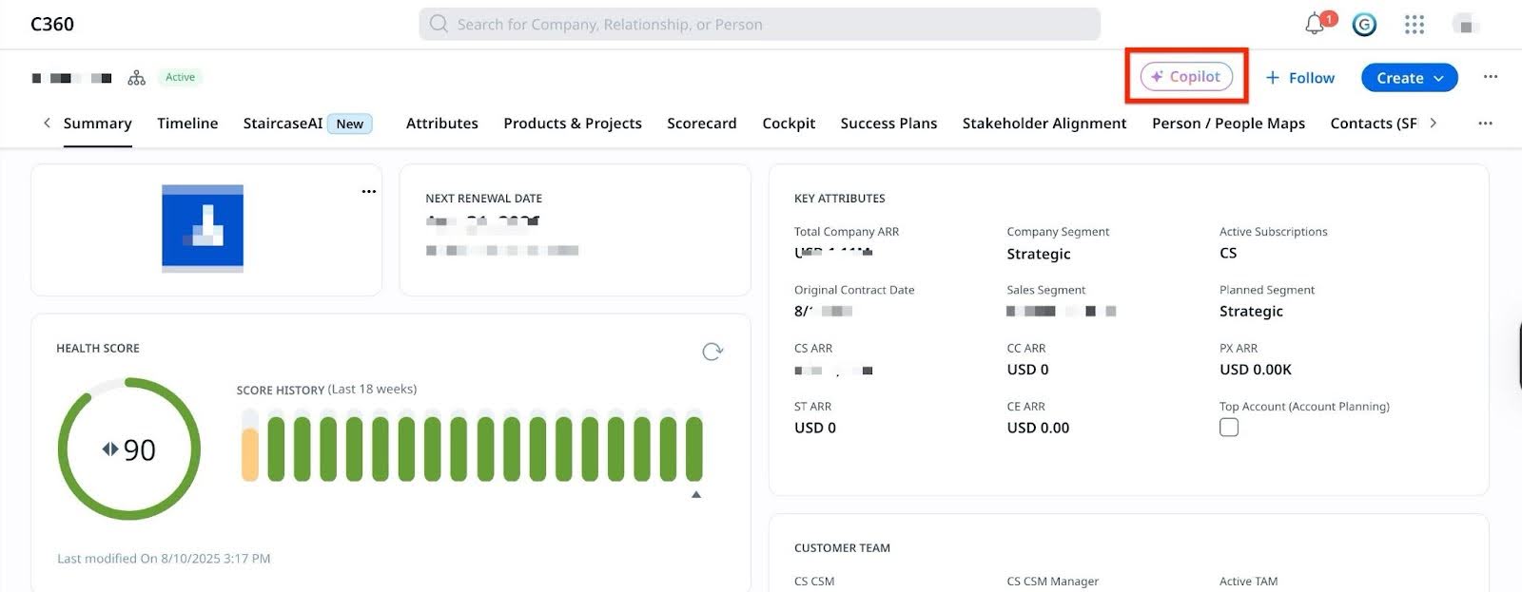Refresh the health score
Screen dimensions: 1522x592
pyautogui.click(x=712, y=352)
